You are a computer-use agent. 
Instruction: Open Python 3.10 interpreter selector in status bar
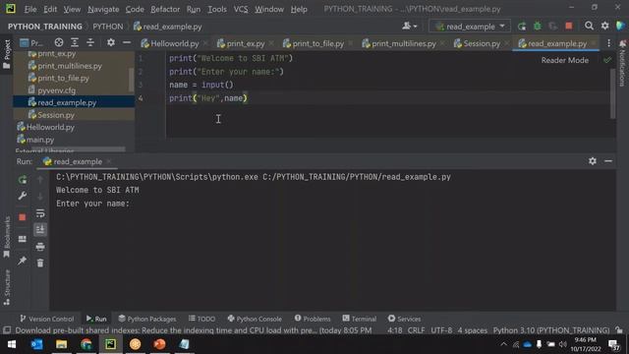(551, 330)
